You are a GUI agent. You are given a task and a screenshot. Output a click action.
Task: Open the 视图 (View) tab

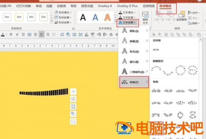tap(49, 6)
